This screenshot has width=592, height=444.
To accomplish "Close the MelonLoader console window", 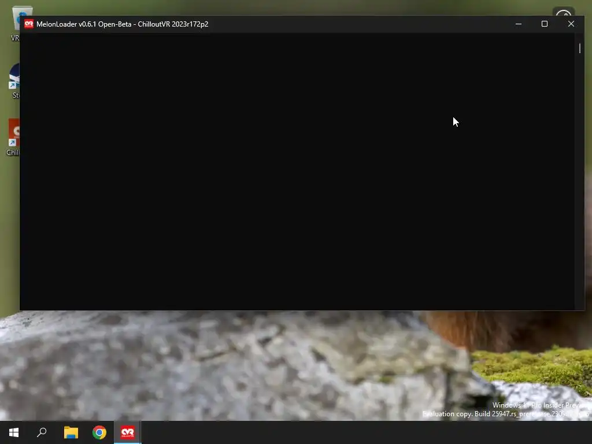I will (571, 24).
